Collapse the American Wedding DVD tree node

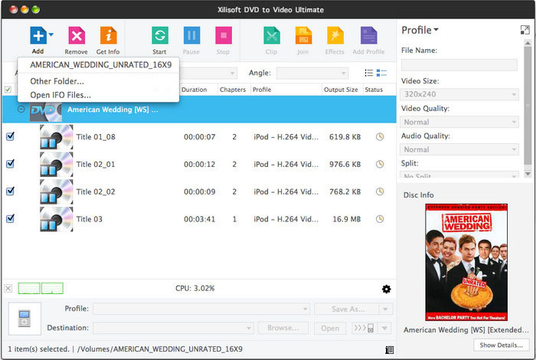coord(21,110)
